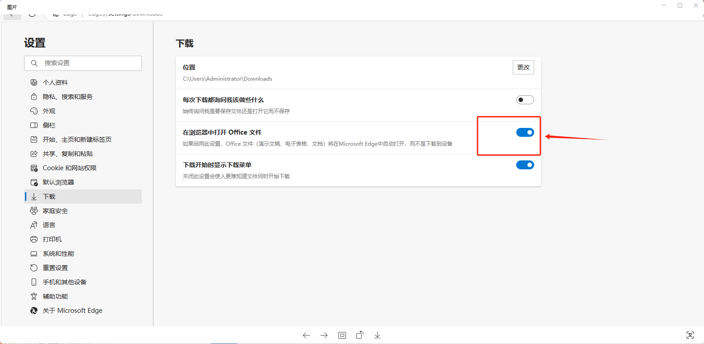The width and height of the screenshot is (704, 344).
Task: Click the profile icon beside 个人资料
Action: point(34,82)
